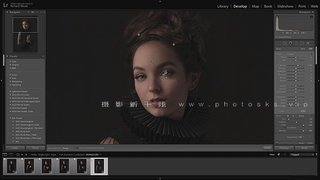Select the Radial Filter tool icon
This screenshot has width=320, height=180.
click(302, 43)
